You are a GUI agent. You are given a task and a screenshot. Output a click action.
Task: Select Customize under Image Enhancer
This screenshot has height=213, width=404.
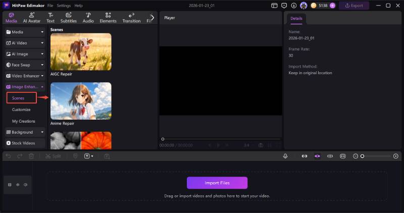point(21,110)
